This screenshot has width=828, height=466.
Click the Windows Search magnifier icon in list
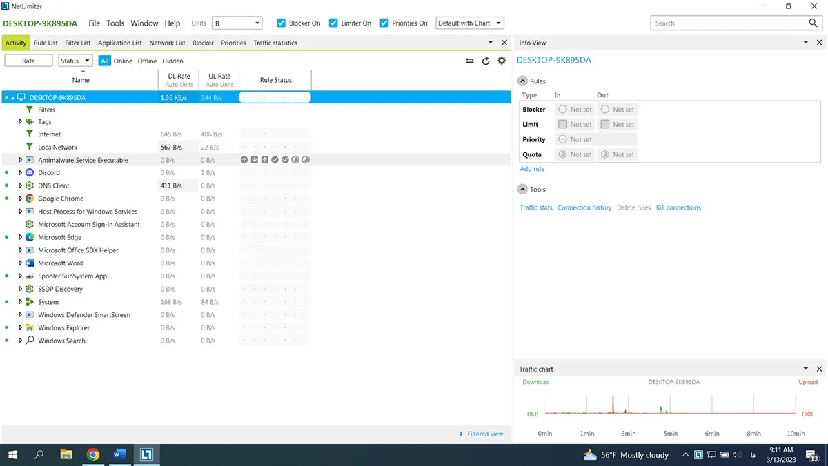30,341
